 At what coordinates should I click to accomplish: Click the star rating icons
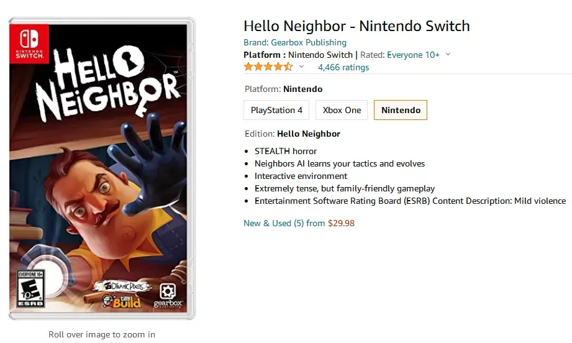268,66
